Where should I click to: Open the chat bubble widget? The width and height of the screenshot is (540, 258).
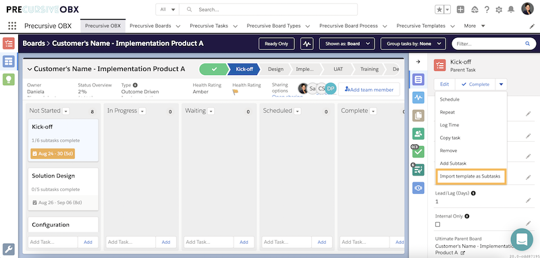[x=522, y=239]
